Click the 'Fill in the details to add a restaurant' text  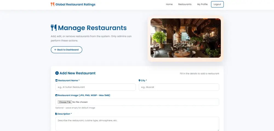[x=199, y=74]
